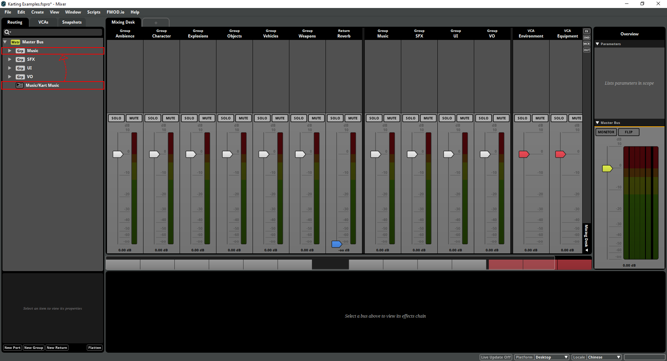This screenshot has width=667, height=361.
Task: Toggle the OUT output section icon
Action: pos(587,50)
